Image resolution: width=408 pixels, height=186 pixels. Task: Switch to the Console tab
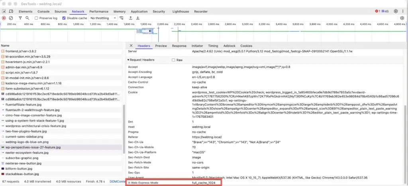pos(43,12)
